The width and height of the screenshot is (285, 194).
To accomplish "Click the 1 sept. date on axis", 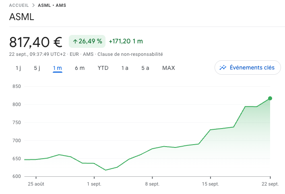I will pos(94,184).
